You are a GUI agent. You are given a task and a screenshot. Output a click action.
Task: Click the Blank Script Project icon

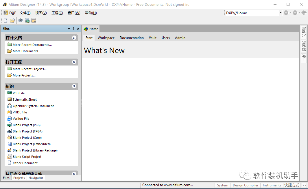10,157
